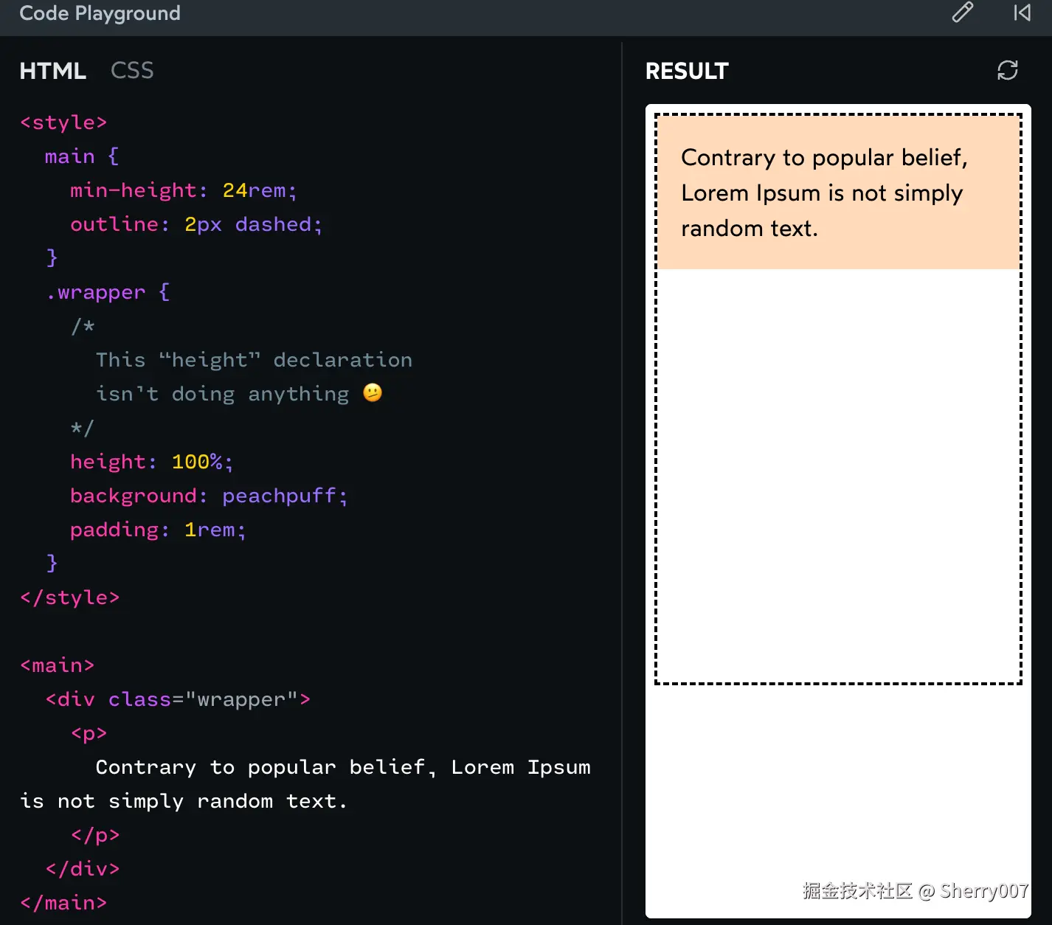The image size is (1052, 925).
Task: Click the pencil edit icon
Action: click(x=962, y=13)
